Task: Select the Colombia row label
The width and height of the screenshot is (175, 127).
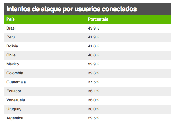Action: (x=15, y=73)
